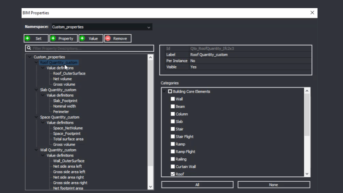This screenshot has height=193, width=343.
Task: Check the Railing category checkbox
Action: coord(173,159)
